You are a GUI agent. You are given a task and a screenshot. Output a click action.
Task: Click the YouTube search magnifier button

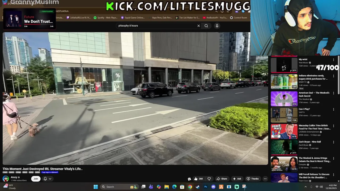(206, 26)
